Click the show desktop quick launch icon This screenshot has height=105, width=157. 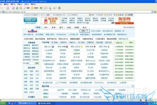[9, 103]
